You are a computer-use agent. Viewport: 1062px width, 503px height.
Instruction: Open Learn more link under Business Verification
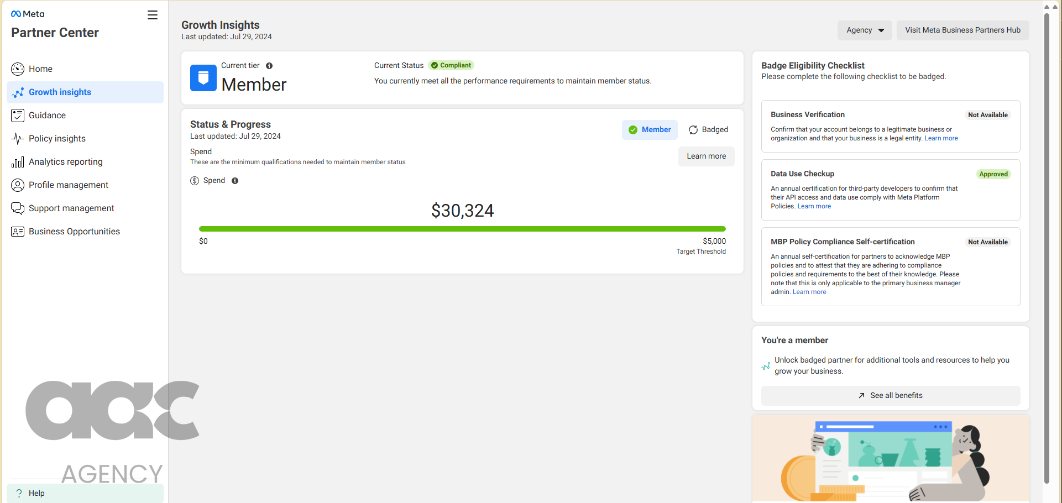[941, 138]
